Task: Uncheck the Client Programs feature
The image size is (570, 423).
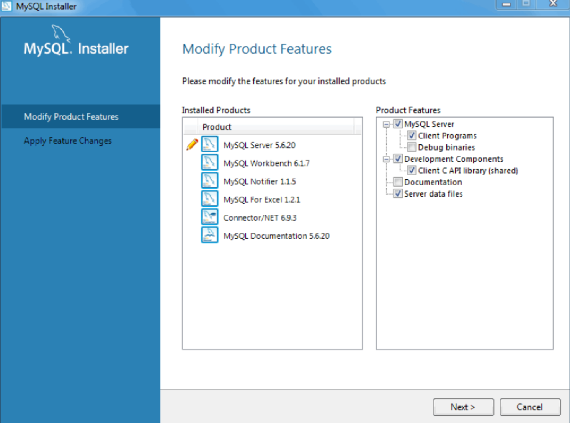Action: coord(411,135)
